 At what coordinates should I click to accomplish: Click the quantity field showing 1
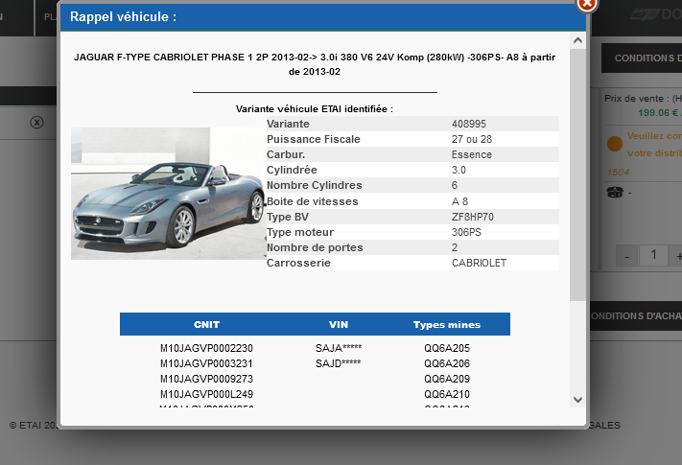[653, 255]
